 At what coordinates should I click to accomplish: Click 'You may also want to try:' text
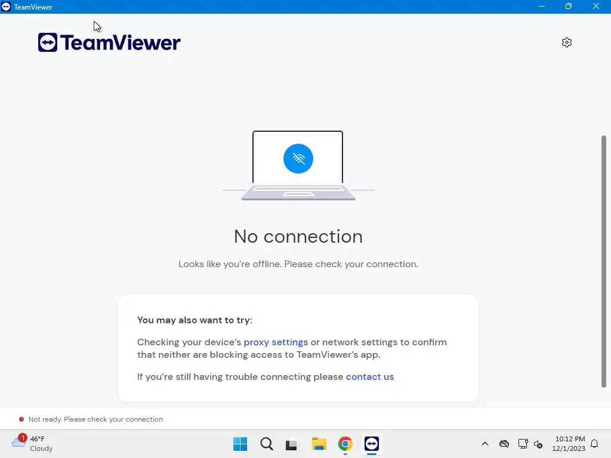(195, 320)
